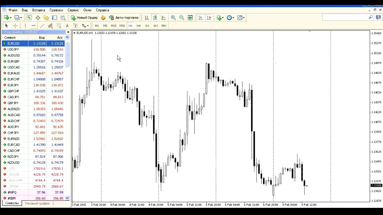Select the trendline drawing tool

tap(42, 26)
